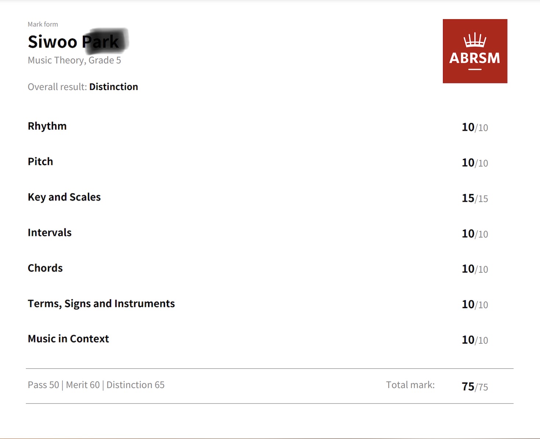540x439 pixels.
Task: Select the candidate name Siwoo Park
Action: point(73,42)
